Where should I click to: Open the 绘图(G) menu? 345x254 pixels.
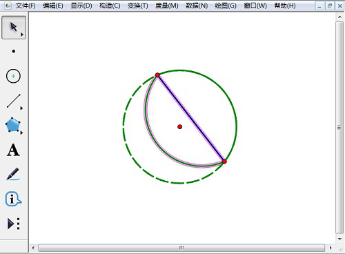226,6
